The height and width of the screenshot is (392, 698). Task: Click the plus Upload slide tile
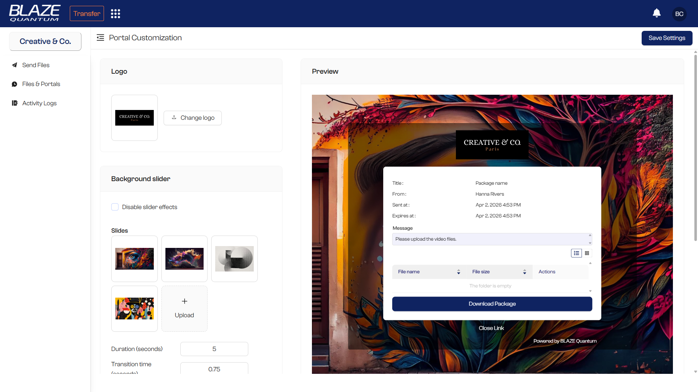pos(184,309)
